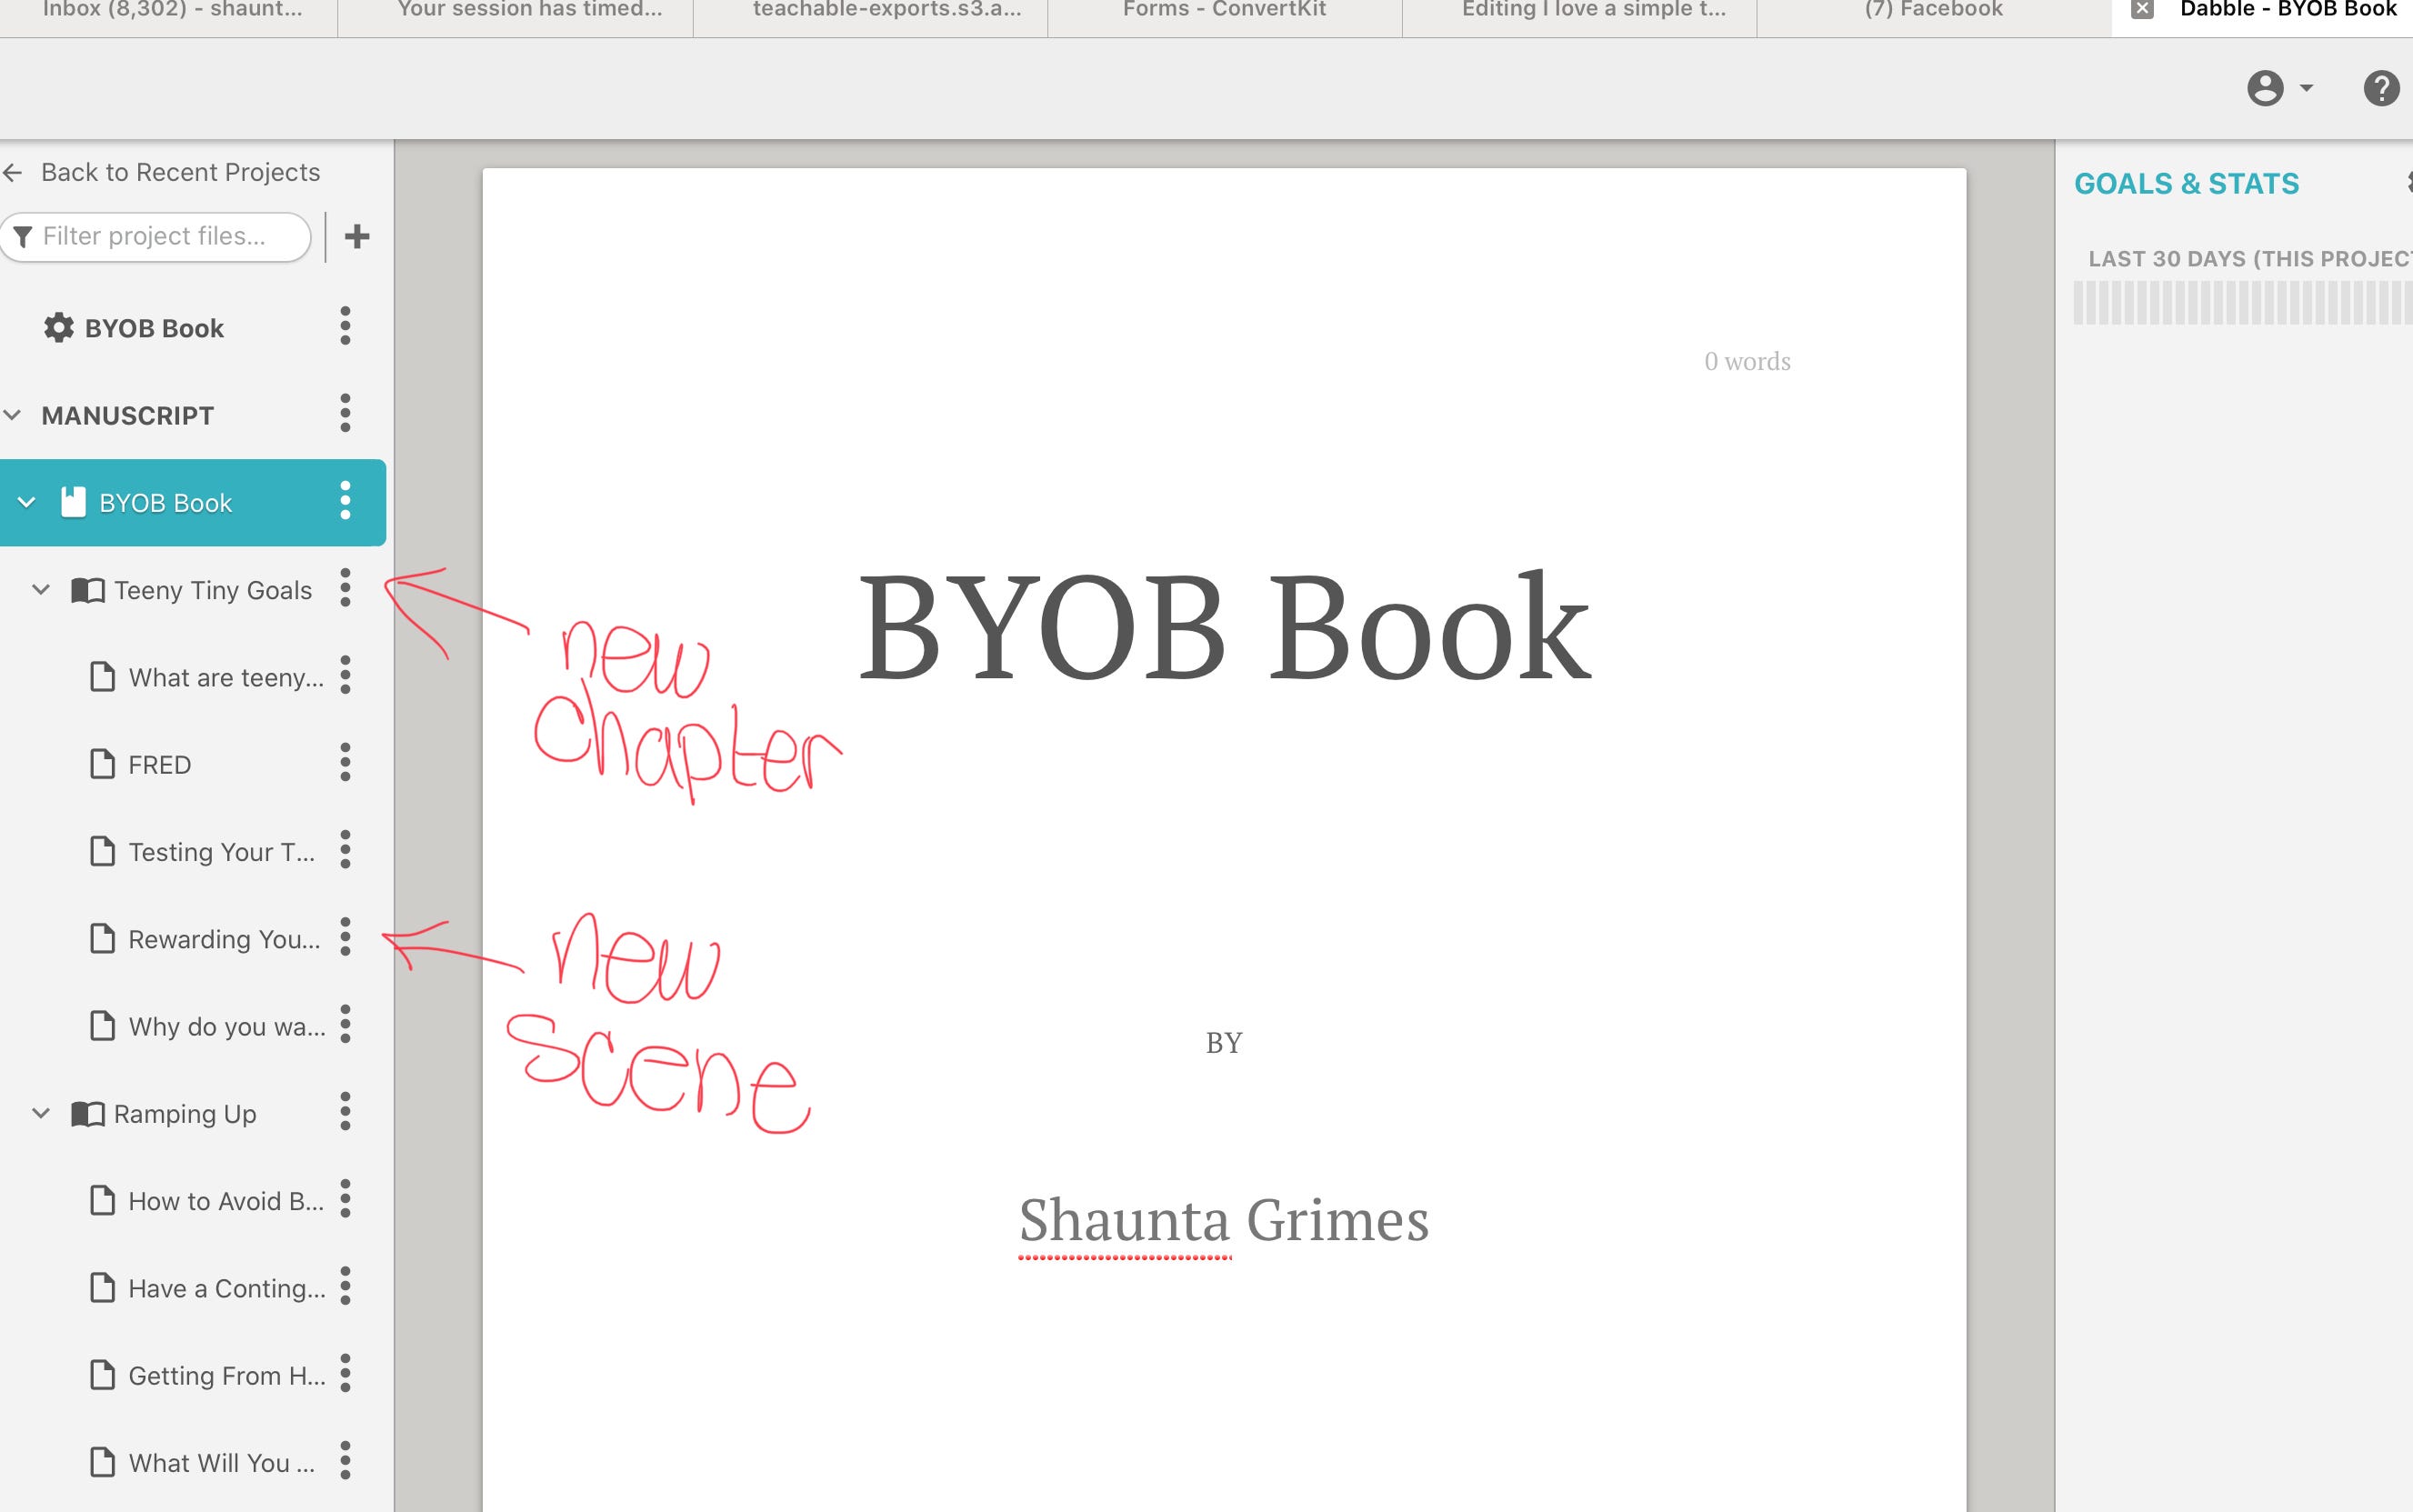
Task: Open the three-dot menu for Rewarding You scene
Action: (x=345, y=938)
